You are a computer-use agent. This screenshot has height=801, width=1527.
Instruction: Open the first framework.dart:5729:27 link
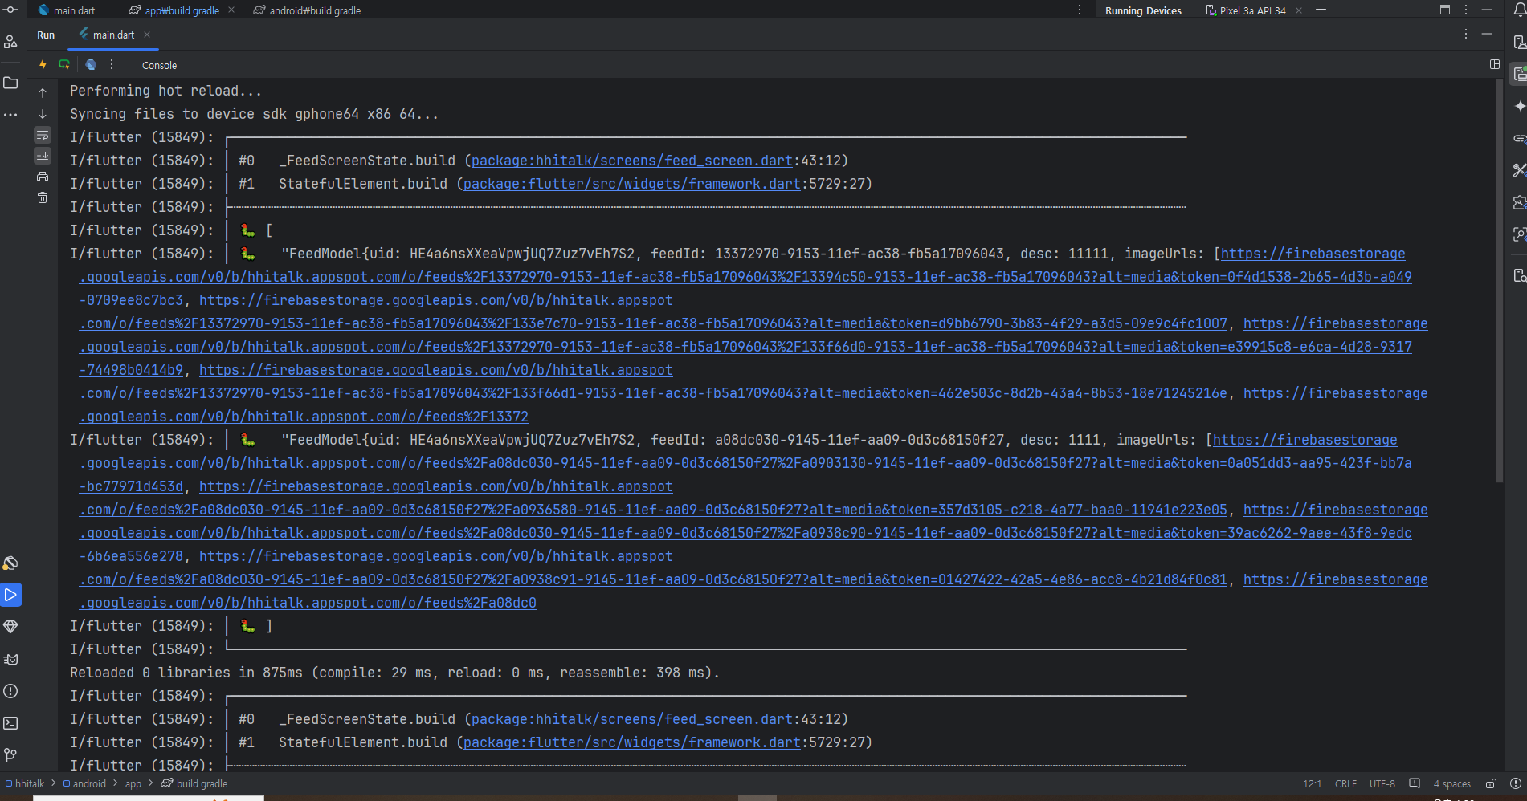631,184
